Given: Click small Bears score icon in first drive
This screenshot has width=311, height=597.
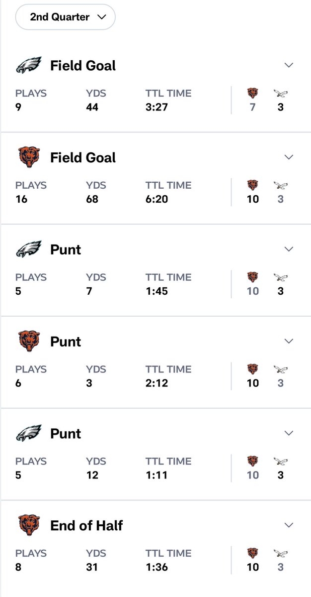Looking at the screenshot, I should point(253,93).
